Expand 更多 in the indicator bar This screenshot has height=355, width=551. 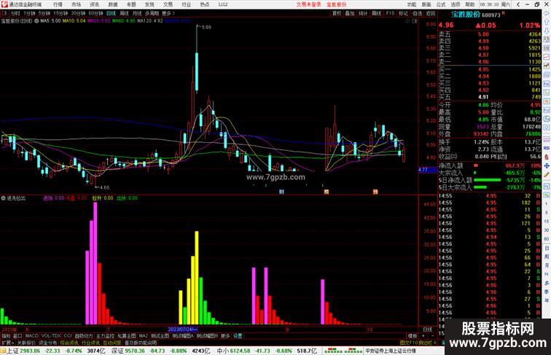click(225, 336)
